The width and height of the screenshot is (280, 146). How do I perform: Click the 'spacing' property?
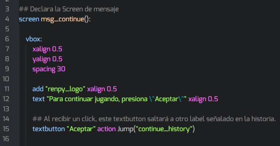tap(43, 69)
